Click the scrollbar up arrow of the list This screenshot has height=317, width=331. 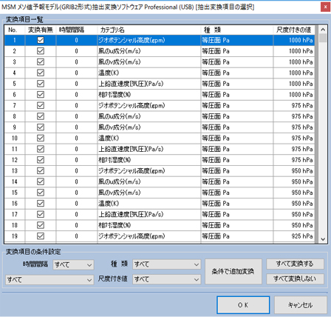pos(323,30)
